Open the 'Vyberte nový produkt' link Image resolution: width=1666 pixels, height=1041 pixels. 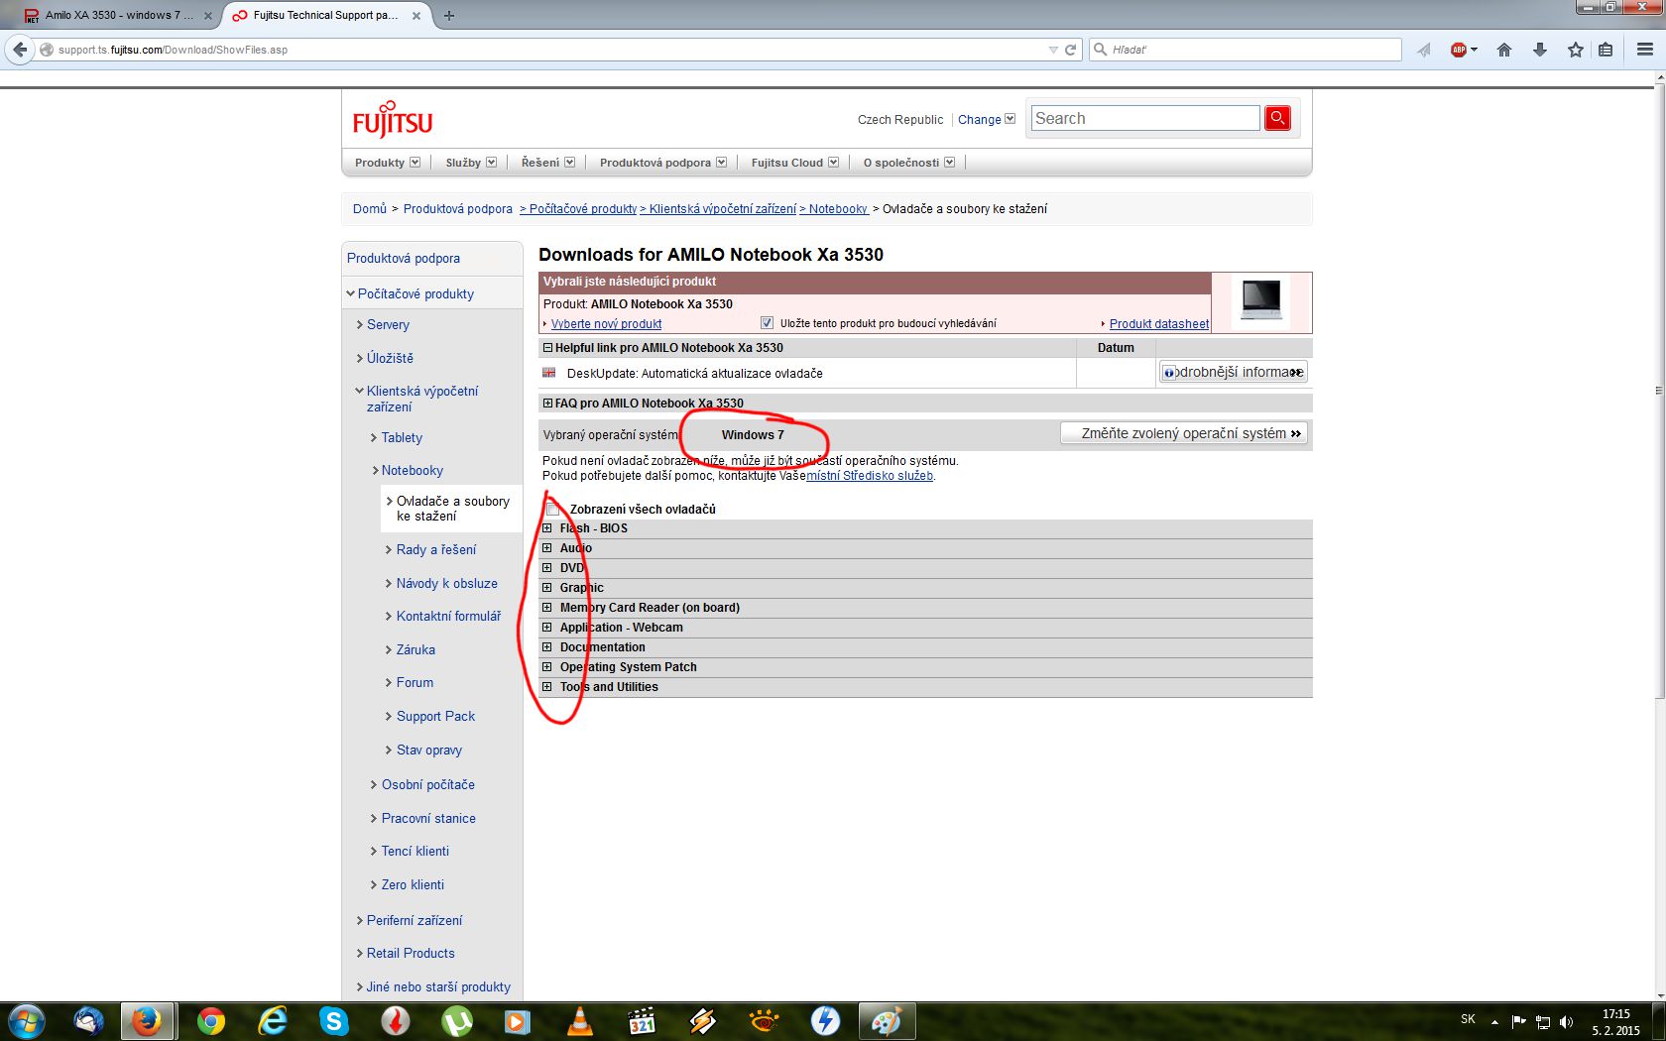pos(606,324)
